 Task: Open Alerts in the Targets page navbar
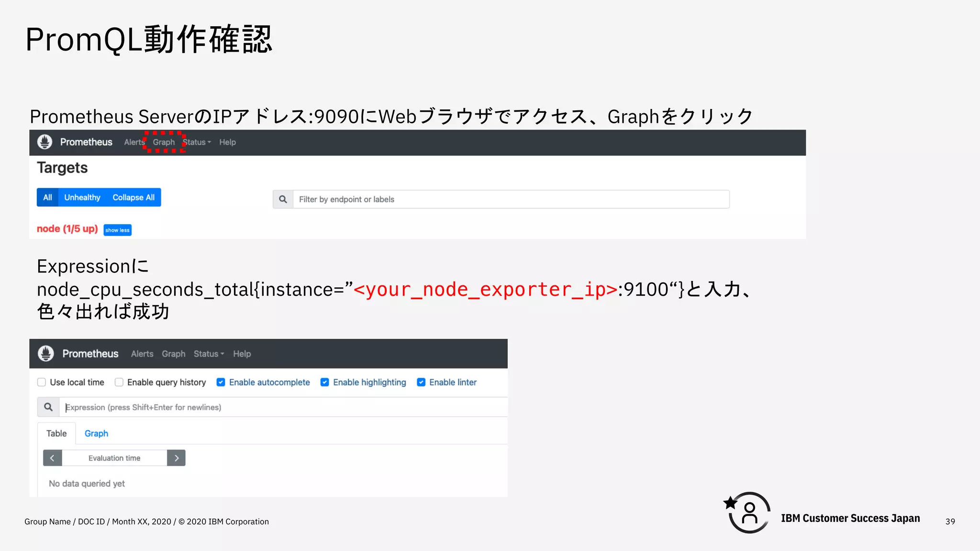(134, 142)
